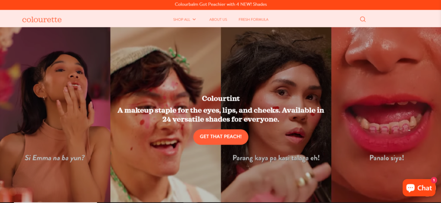Click the white horizontal scrollbar at page bottom
Image resolution: width=441 pixels, height=203 pixels.
(55, 202)
